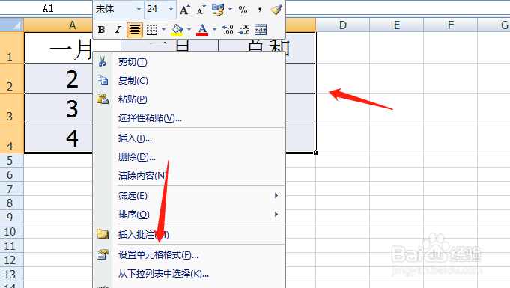Select row 4 header
This screenshot has height=288, width=510.
(x=12, y=138)
